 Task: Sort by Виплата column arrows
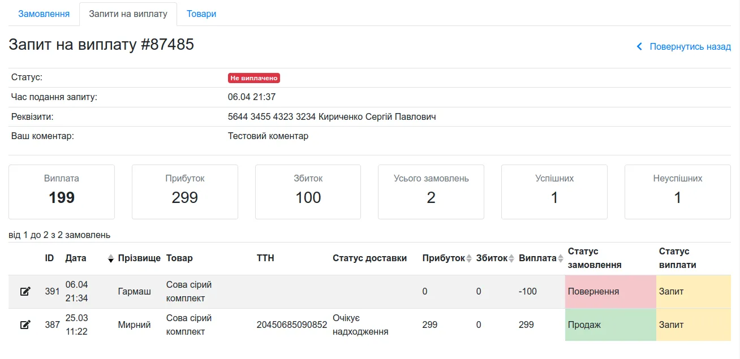561,258
